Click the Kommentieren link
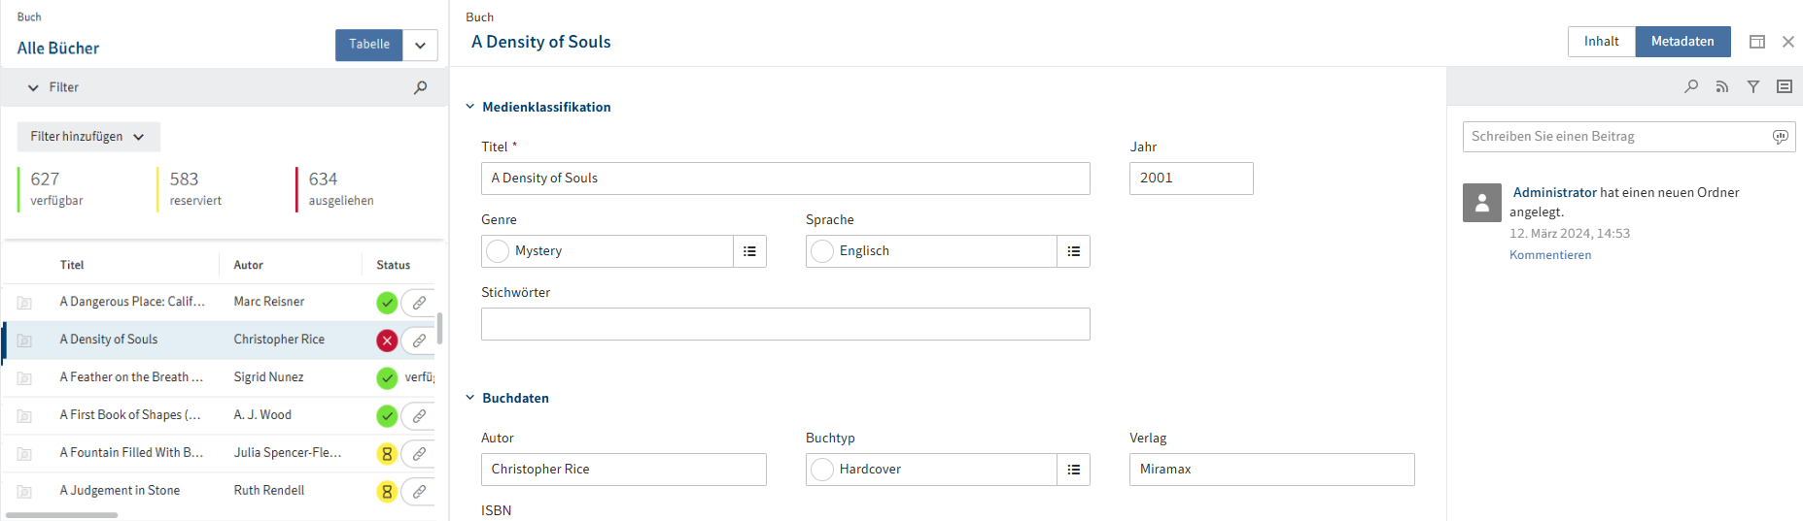The image size is (1803, 521). pyautogui.click(x=1550, y=255)
